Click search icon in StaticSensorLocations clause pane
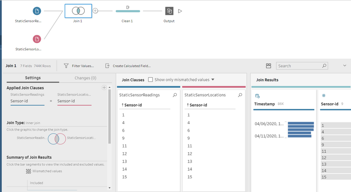The width and height of the screenshot is (351, 192). pyautogui.click(x=240, y=95)
